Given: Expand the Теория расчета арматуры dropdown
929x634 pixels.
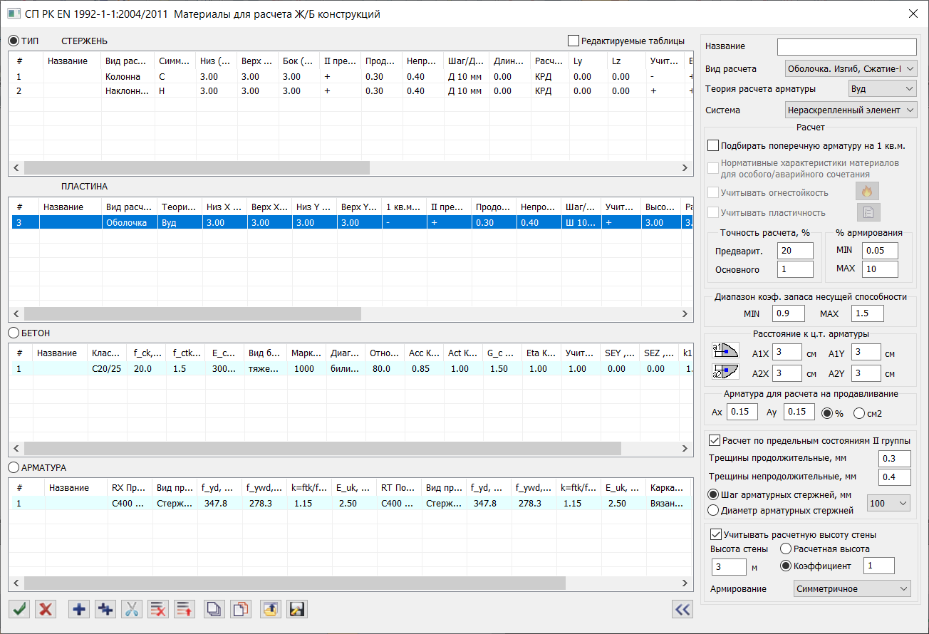Looking at the screenshot, I should pyautogui.click(x=882, y=89).
